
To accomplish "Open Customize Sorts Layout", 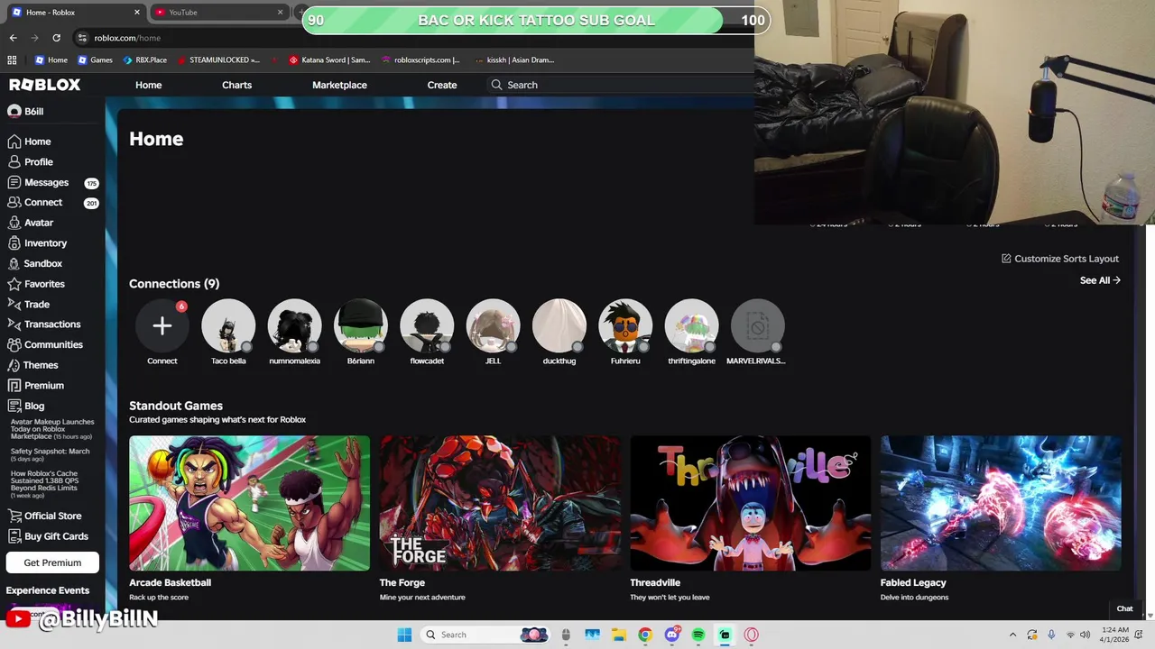I will pos(1060,259).
